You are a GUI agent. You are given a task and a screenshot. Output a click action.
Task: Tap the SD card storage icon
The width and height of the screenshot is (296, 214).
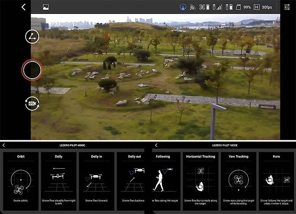pos(238,7)
